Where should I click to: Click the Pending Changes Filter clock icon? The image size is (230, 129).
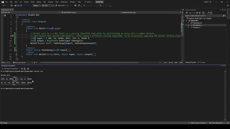click(190, 13)
